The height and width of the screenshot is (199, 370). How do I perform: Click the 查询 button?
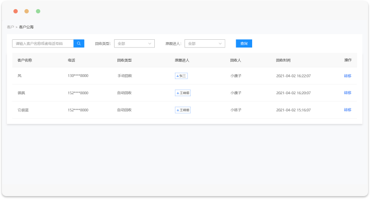[243, 44]
